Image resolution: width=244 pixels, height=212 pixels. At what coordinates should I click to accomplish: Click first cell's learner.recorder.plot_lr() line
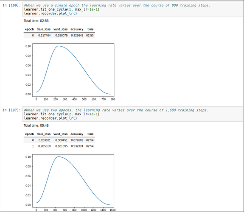(x=50, y=14)
